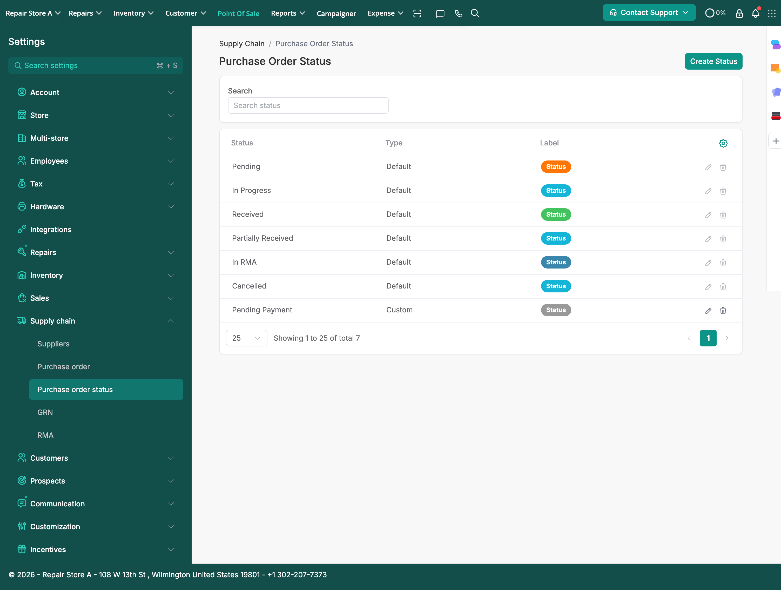Click the orange Pending Status label
The width and height of the screenshot is (781, 590).
(x=555, y=166)
